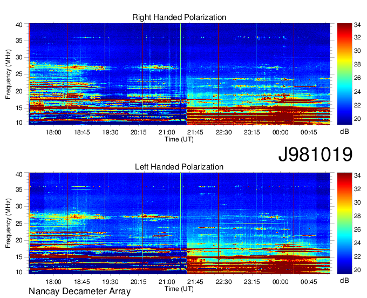Viewport: 367px width, 298px height.
Task: Click the 00:45 time tick on the bottom plot
Action: (309, 282)
